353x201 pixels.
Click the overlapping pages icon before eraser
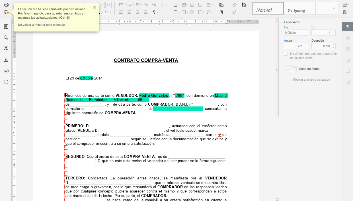(221, 5)
